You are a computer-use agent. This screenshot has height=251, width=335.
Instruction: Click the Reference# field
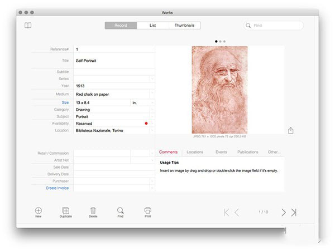coord(114,49)
